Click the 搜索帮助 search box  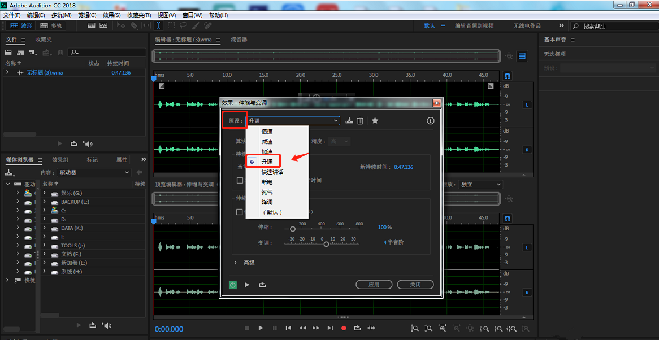click(x=613, y=26)
